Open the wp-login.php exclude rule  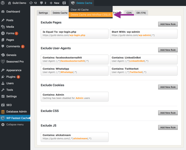[x=75, y=34]
